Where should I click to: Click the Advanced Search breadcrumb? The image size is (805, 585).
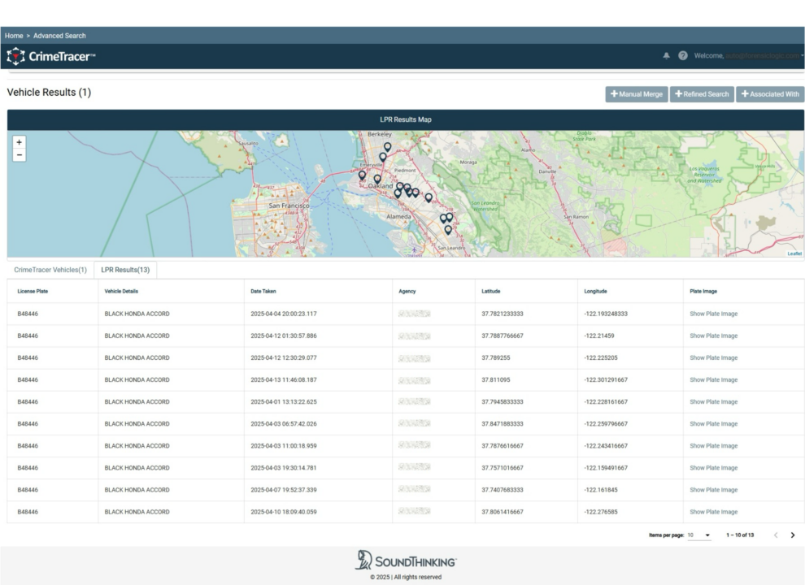[59, 36]
